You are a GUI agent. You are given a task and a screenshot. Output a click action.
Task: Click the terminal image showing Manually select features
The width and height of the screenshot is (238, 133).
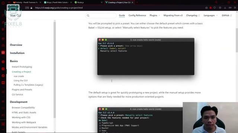tap(140, 120)
